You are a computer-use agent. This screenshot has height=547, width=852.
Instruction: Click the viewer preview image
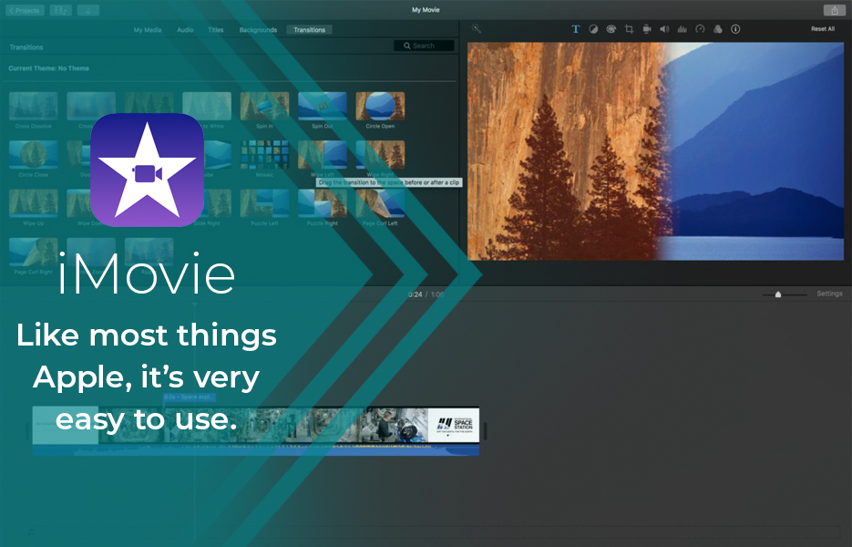(x=656, y=151)
